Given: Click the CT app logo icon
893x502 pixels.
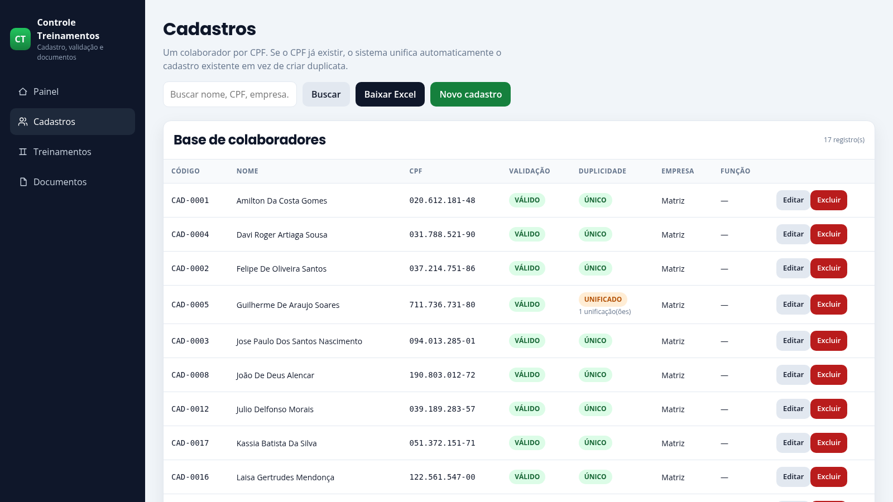Looking at the screenshot, I should (21, 39).
